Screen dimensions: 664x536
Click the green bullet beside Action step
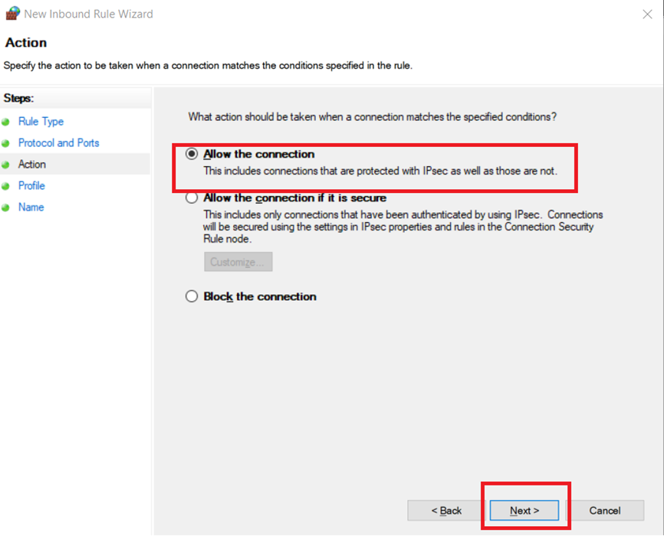pos(5,165)
